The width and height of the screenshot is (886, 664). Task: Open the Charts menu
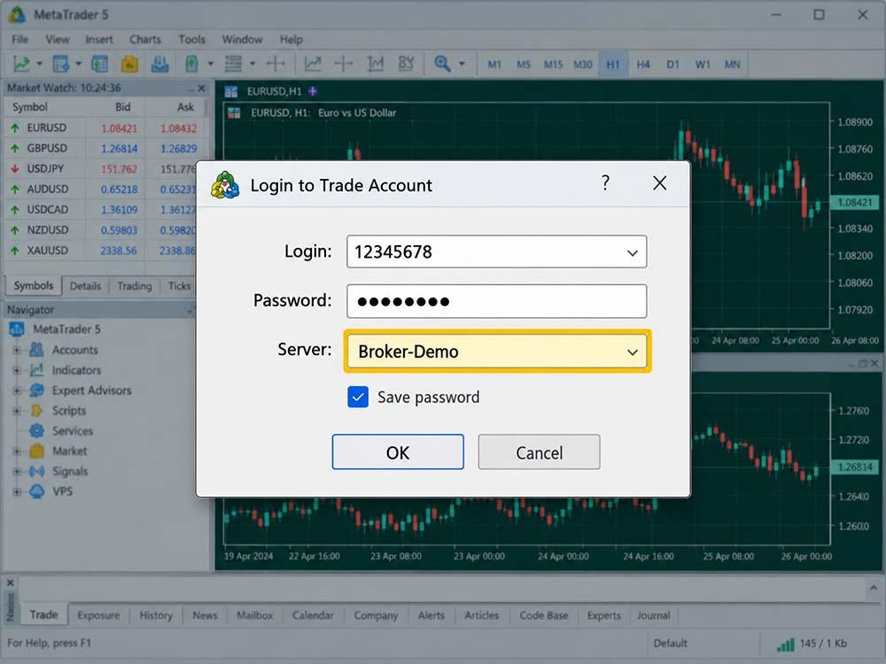145,40
